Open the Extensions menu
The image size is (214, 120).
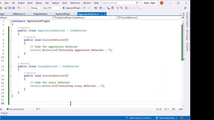[x=75, y=3]
